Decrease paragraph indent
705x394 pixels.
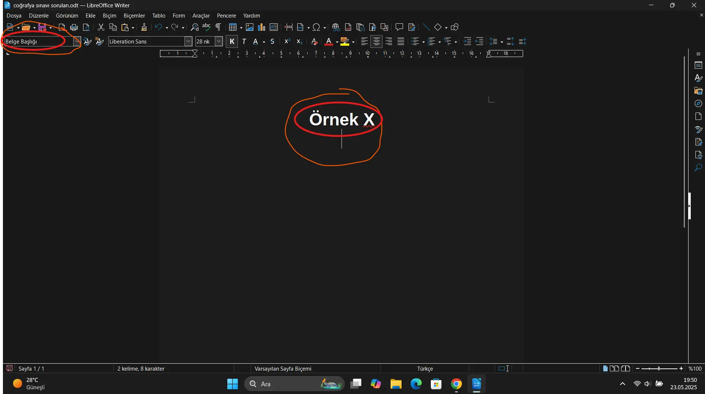pyautogui.click(x=479, y=42)
